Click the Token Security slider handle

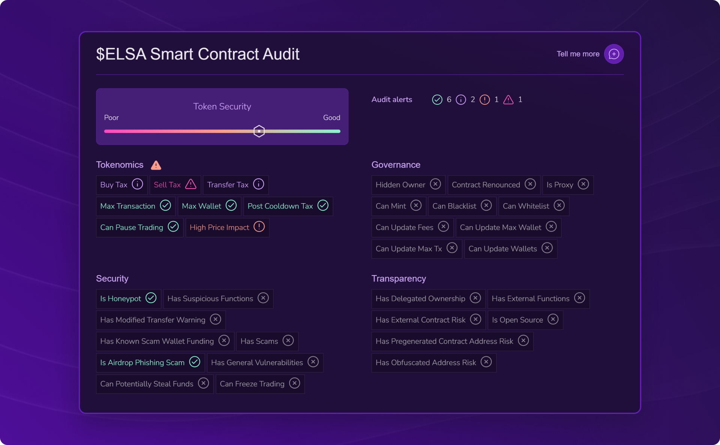click(x=259, y=131)
